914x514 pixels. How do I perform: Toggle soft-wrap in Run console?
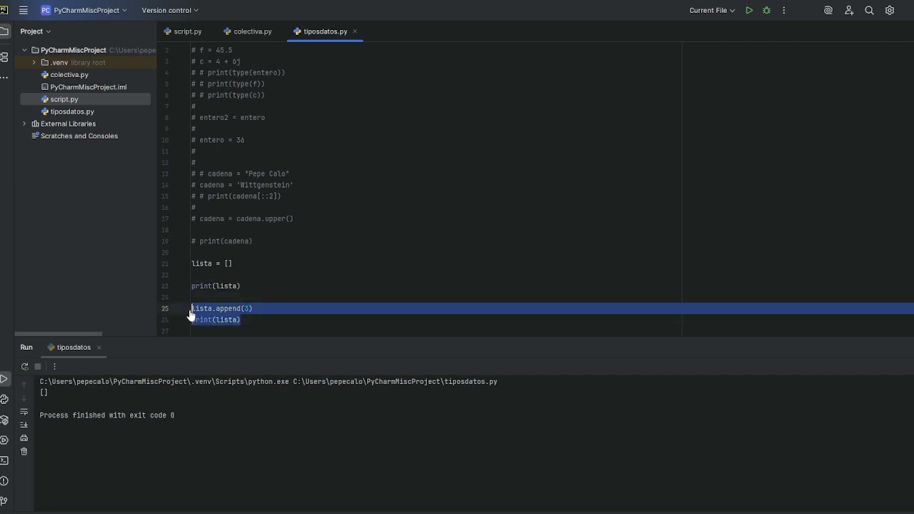coord(24,412)
